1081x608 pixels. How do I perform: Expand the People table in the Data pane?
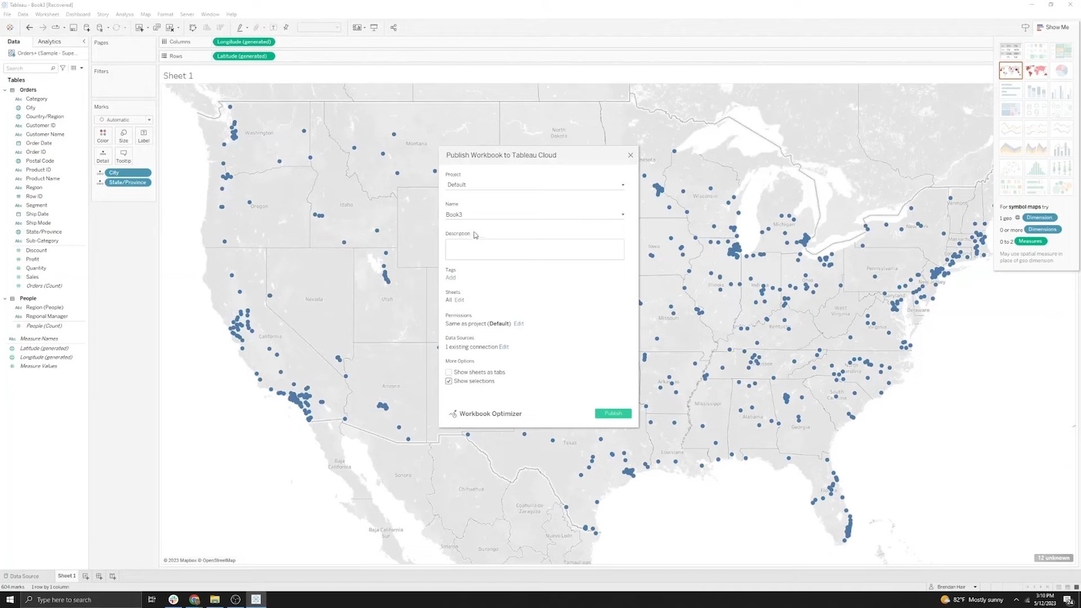tap(5, 299)
